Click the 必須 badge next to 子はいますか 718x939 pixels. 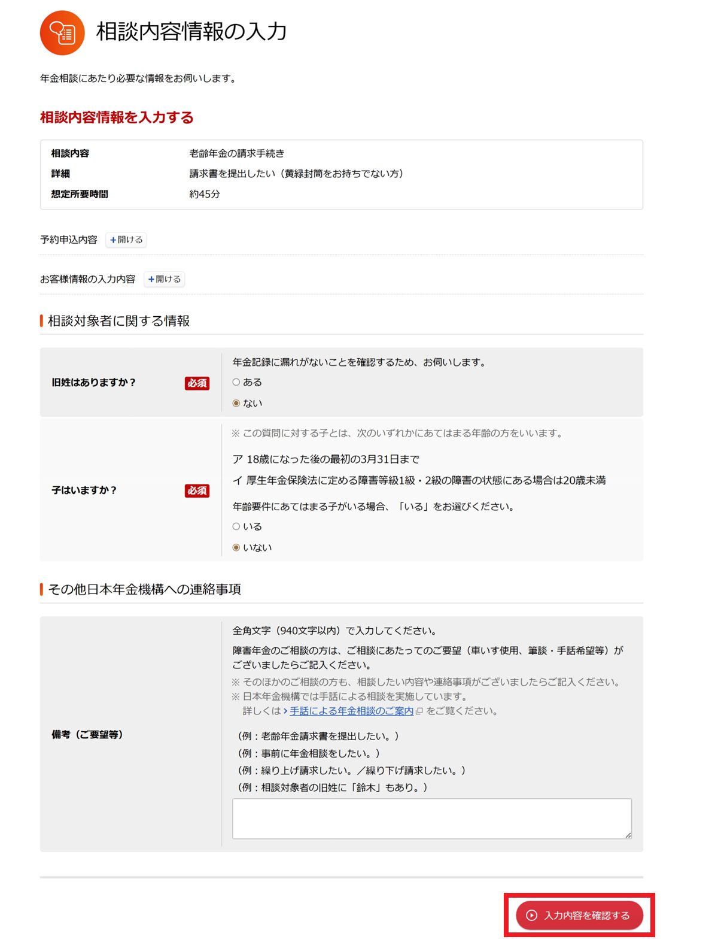[x=197, y=490]
